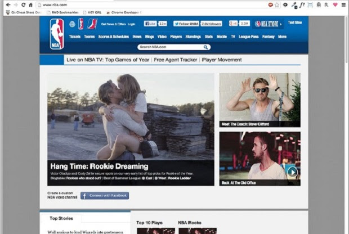Click the Get News & Offers link

(x=114, y=24)
